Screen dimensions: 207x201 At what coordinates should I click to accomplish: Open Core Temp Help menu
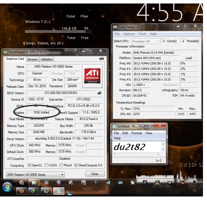point(153,34)
